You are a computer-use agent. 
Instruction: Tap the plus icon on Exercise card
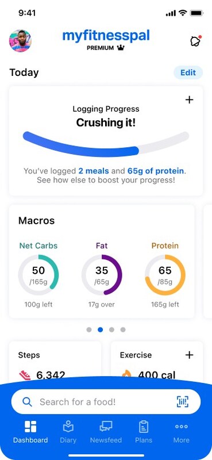coord(190,355)
